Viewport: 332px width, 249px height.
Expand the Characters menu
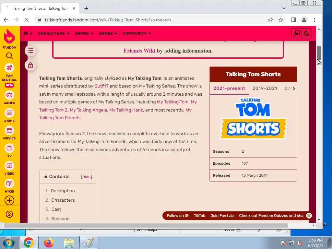(53, 33)
